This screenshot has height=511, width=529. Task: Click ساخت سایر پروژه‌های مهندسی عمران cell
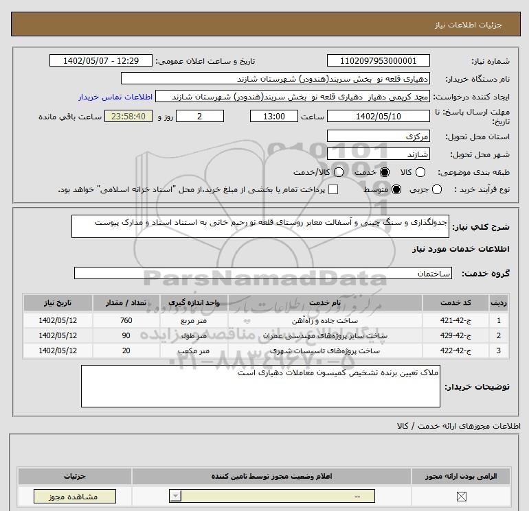click(x=325, y=335)
